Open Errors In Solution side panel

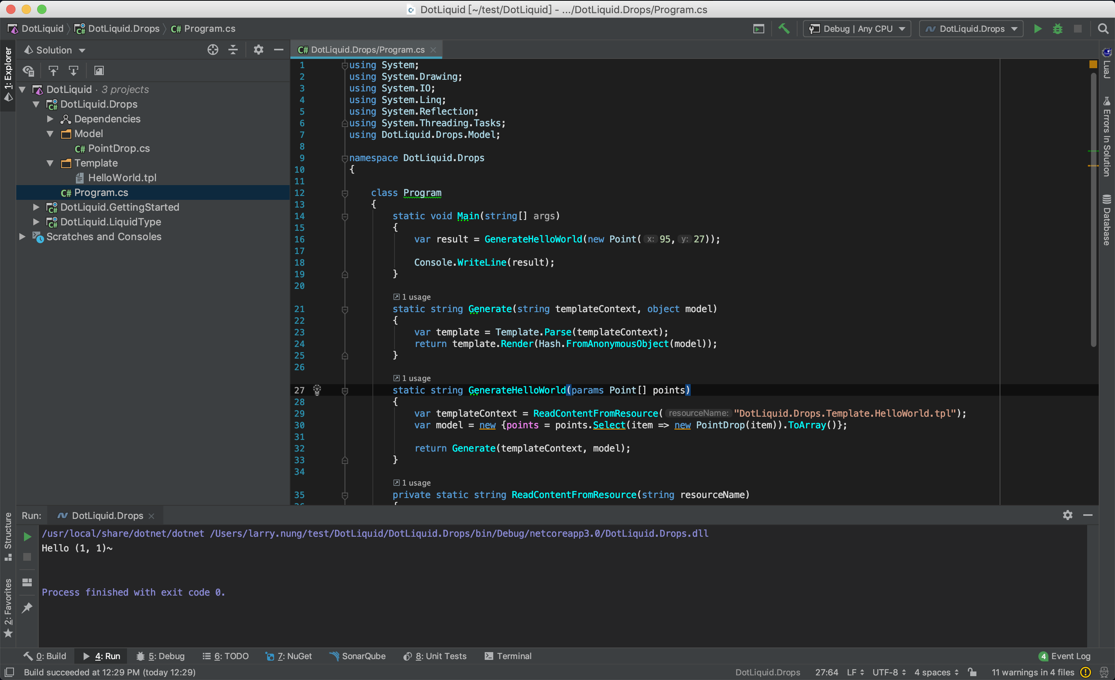pos(1107,136)
